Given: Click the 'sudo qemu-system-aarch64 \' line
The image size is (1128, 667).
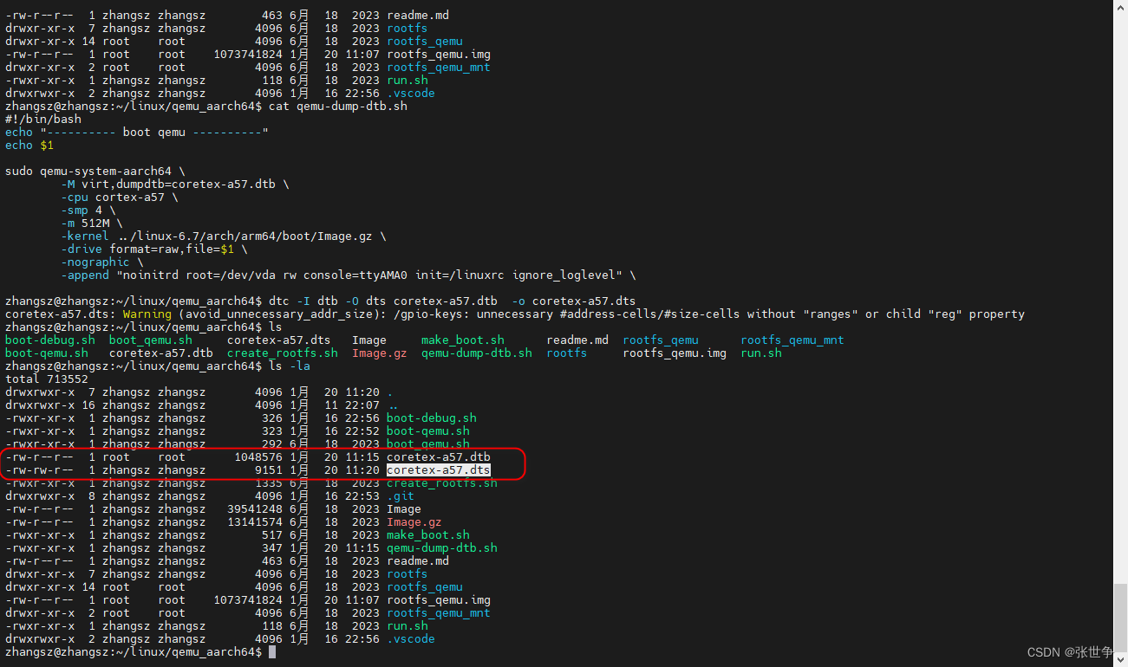Looking at the screenshot, I should coord(95,171).
